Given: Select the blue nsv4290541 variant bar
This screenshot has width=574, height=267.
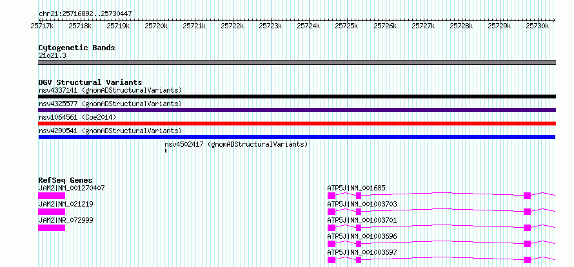Looking at the screenshot, I should click(297, 137).
